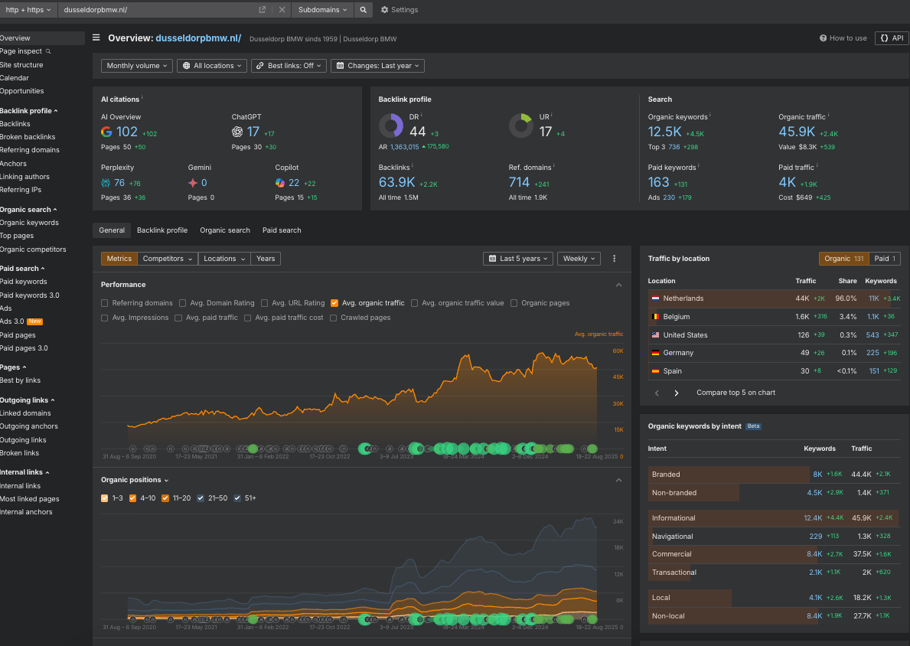Viewport: 910px width, 646px height.
Task: Open the dusseldorpbmw.nl/ link in the title
Action: 198,38
